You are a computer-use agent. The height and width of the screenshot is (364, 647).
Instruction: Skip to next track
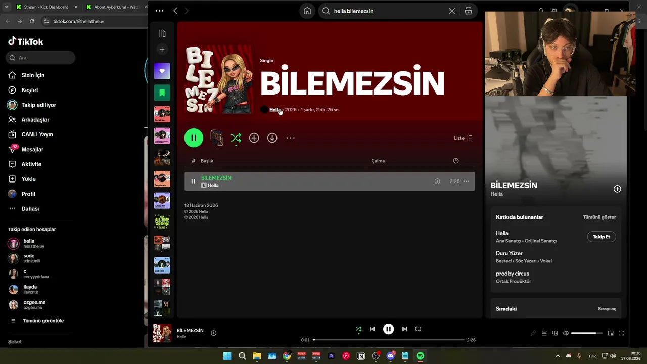404,329
